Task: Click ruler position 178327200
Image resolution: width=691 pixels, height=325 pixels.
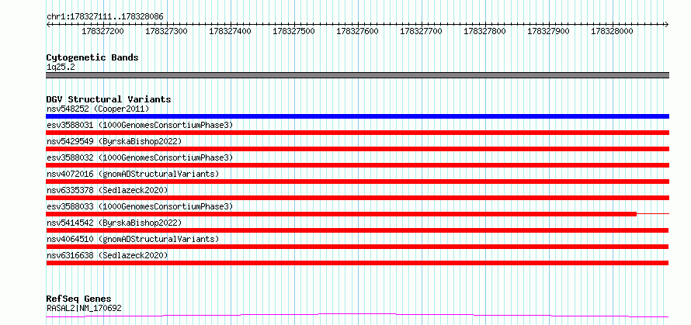Action: (x=103, y=31)
